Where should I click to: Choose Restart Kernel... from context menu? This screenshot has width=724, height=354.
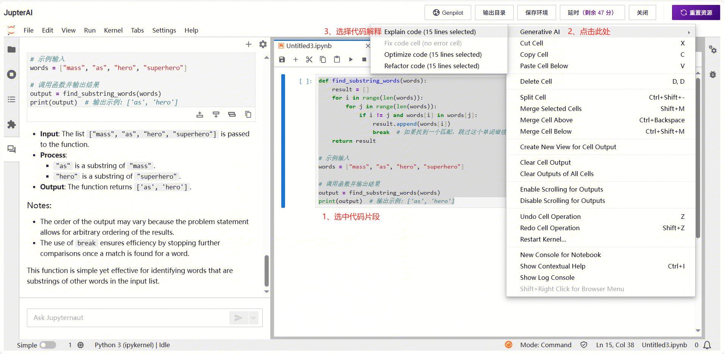coord(601,239)
